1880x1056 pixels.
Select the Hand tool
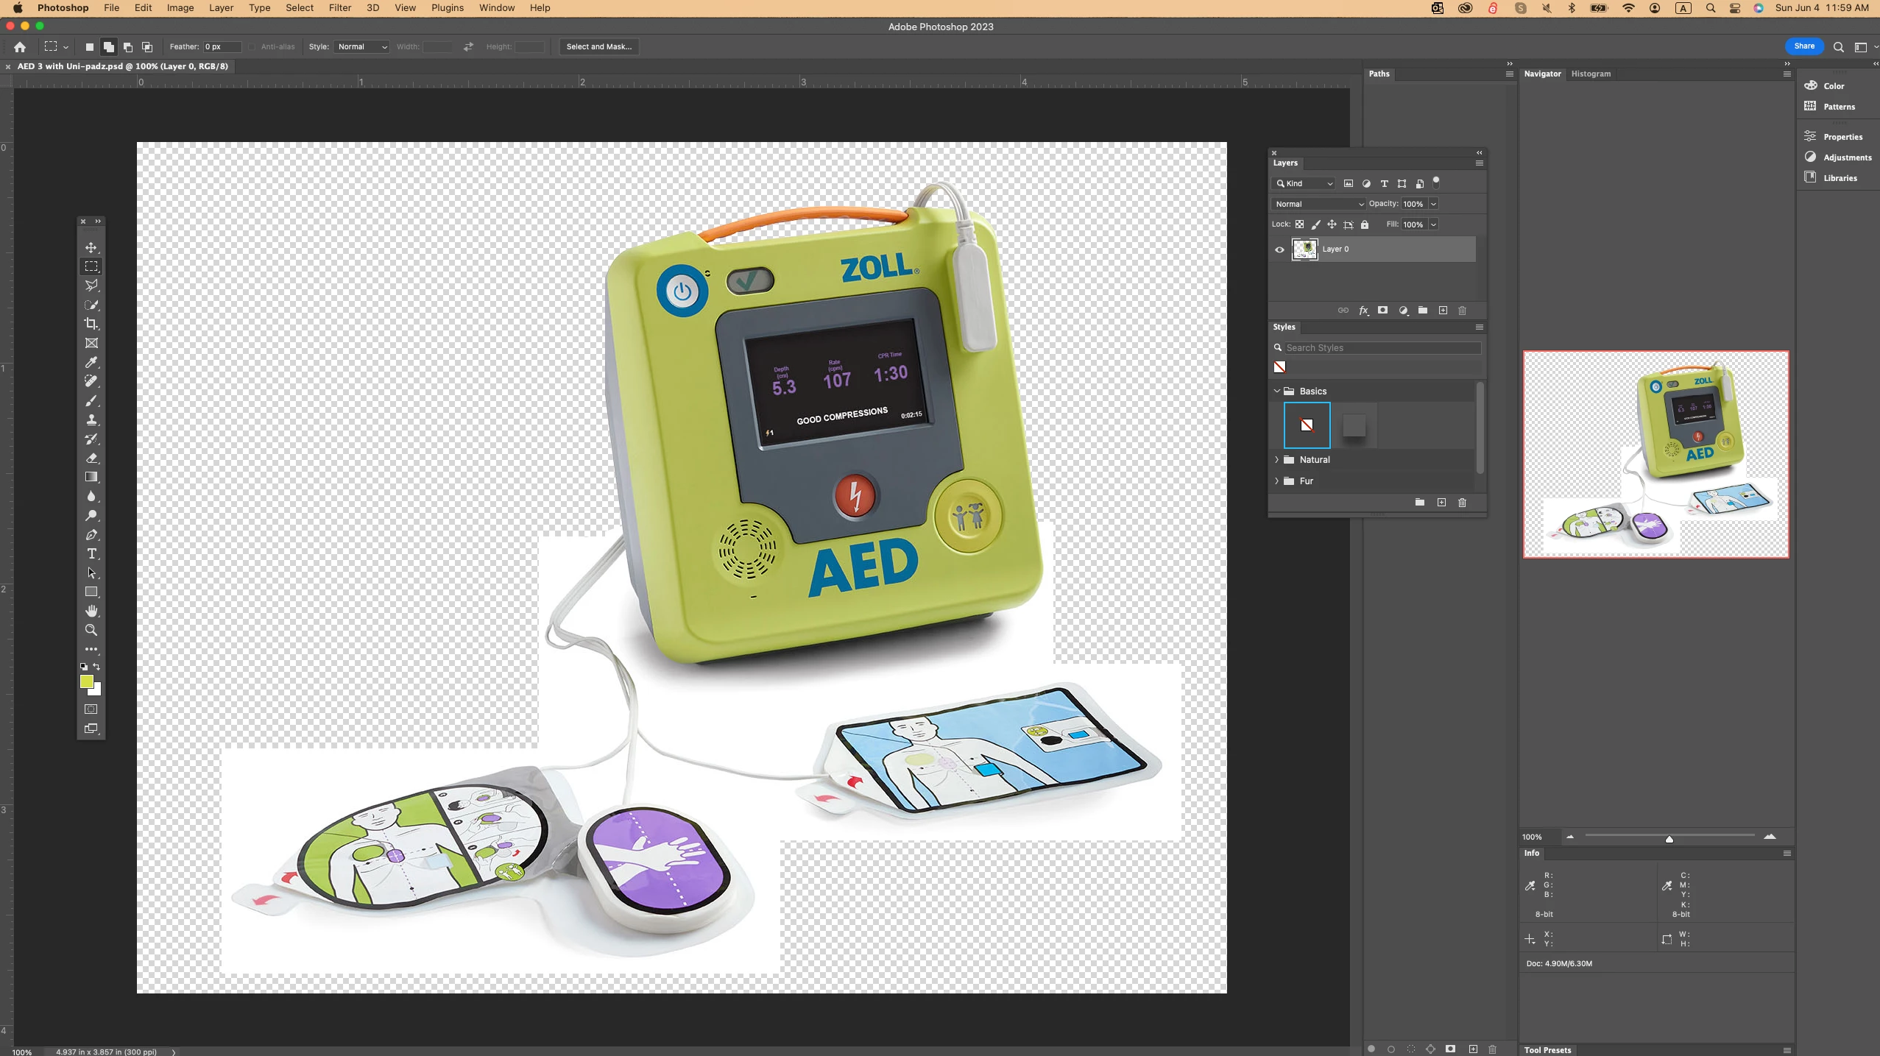tap(91, 611)
